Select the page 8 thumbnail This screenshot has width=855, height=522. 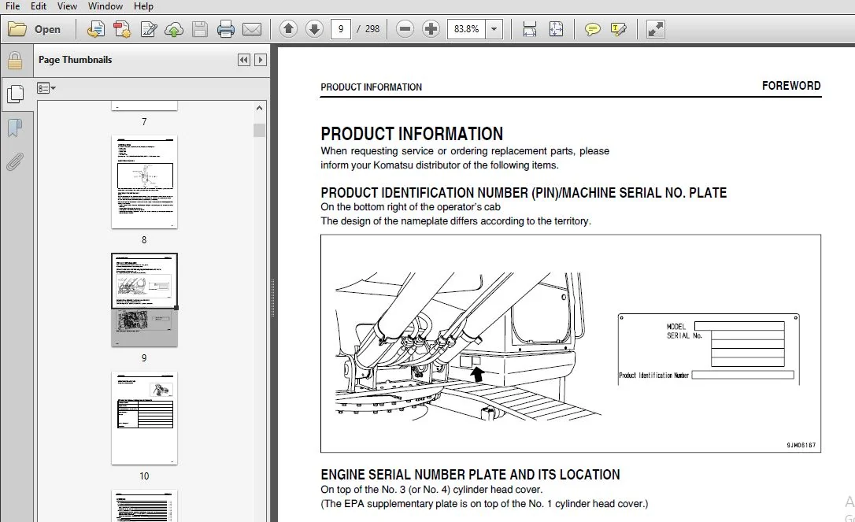pyautogui.click(x=145, y=182)
